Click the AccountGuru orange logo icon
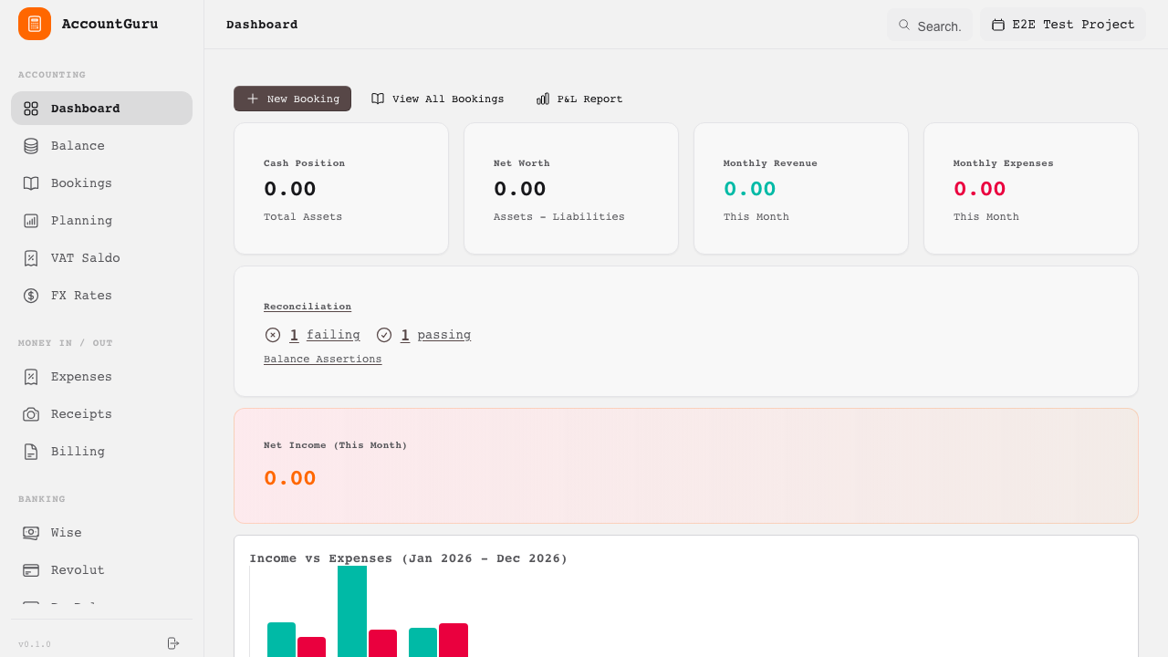Viewport: 1168px width, 657px height. (34, 24)
